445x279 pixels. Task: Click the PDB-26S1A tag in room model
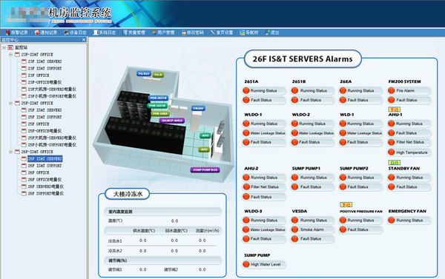pyautogui.click(x=158, y=98)
